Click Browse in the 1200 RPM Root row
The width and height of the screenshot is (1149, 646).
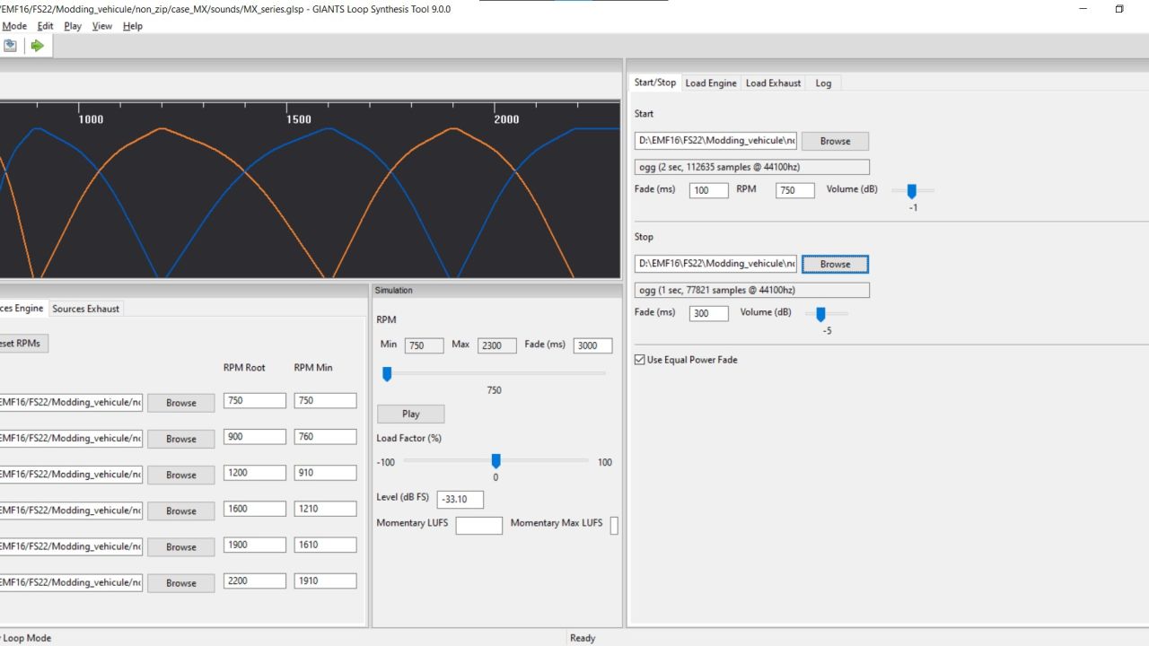point(180,475)
